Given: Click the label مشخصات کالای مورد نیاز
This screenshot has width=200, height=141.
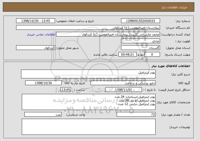Looking at the screenshot, I should tap(173, 102).
